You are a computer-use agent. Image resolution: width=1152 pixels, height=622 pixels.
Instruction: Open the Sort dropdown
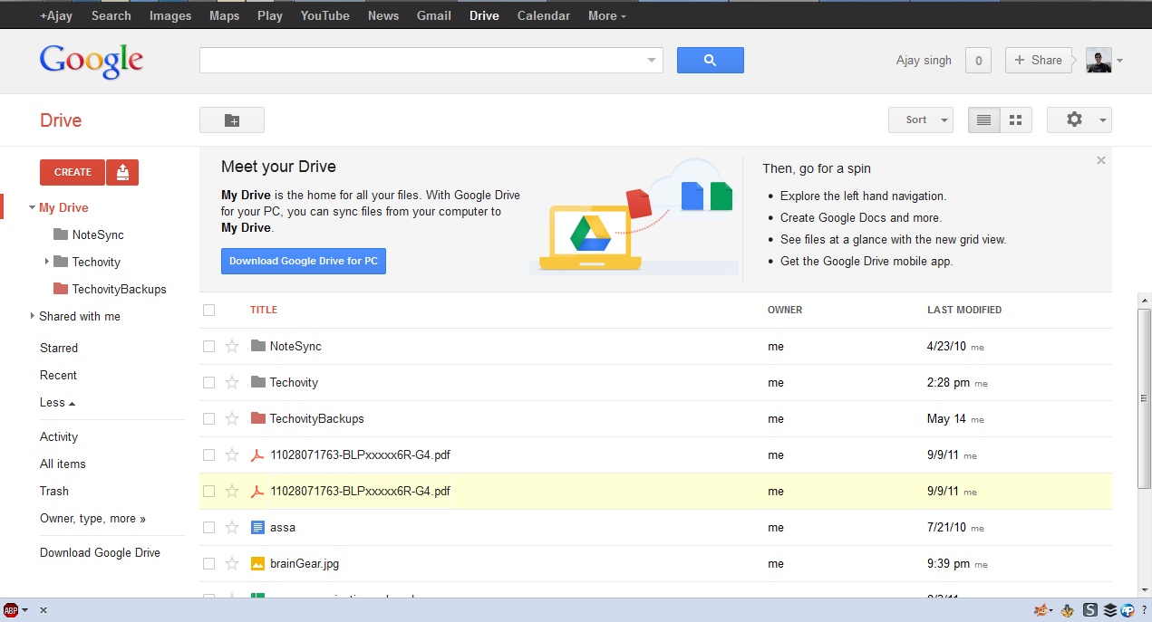[921, 120]
